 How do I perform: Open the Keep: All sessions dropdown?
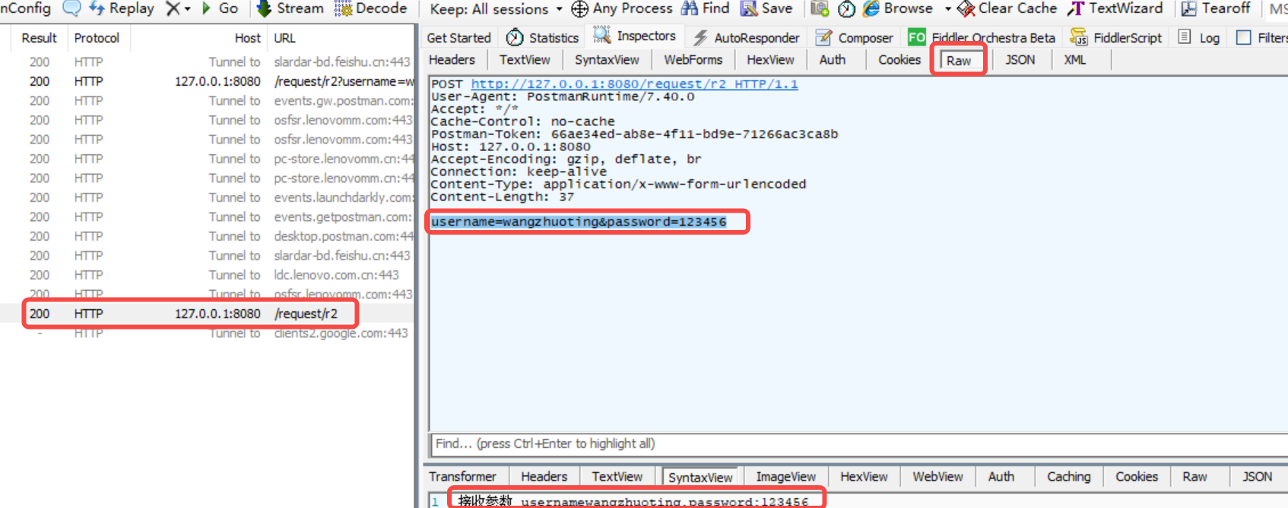pos(496,9)
